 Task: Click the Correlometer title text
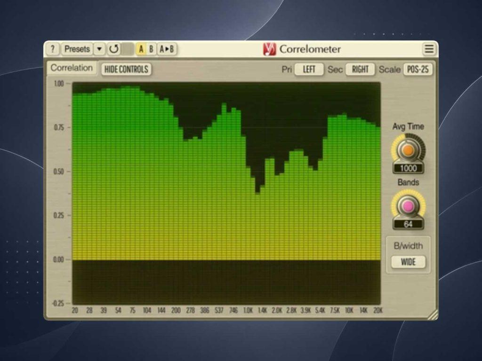click(x=310, y=49)
